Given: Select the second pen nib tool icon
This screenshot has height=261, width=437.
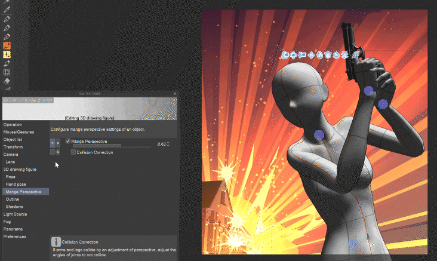Looking at the screenshot, I should click(7, 28).
